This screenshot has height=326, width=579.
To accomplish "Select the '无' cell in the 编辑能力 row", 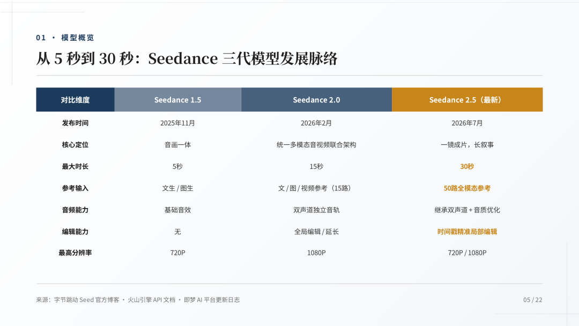I will 177,232.
